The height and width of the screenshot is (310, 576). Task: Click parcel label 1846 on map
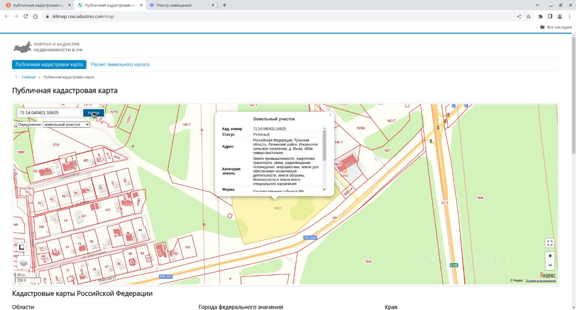480,198
